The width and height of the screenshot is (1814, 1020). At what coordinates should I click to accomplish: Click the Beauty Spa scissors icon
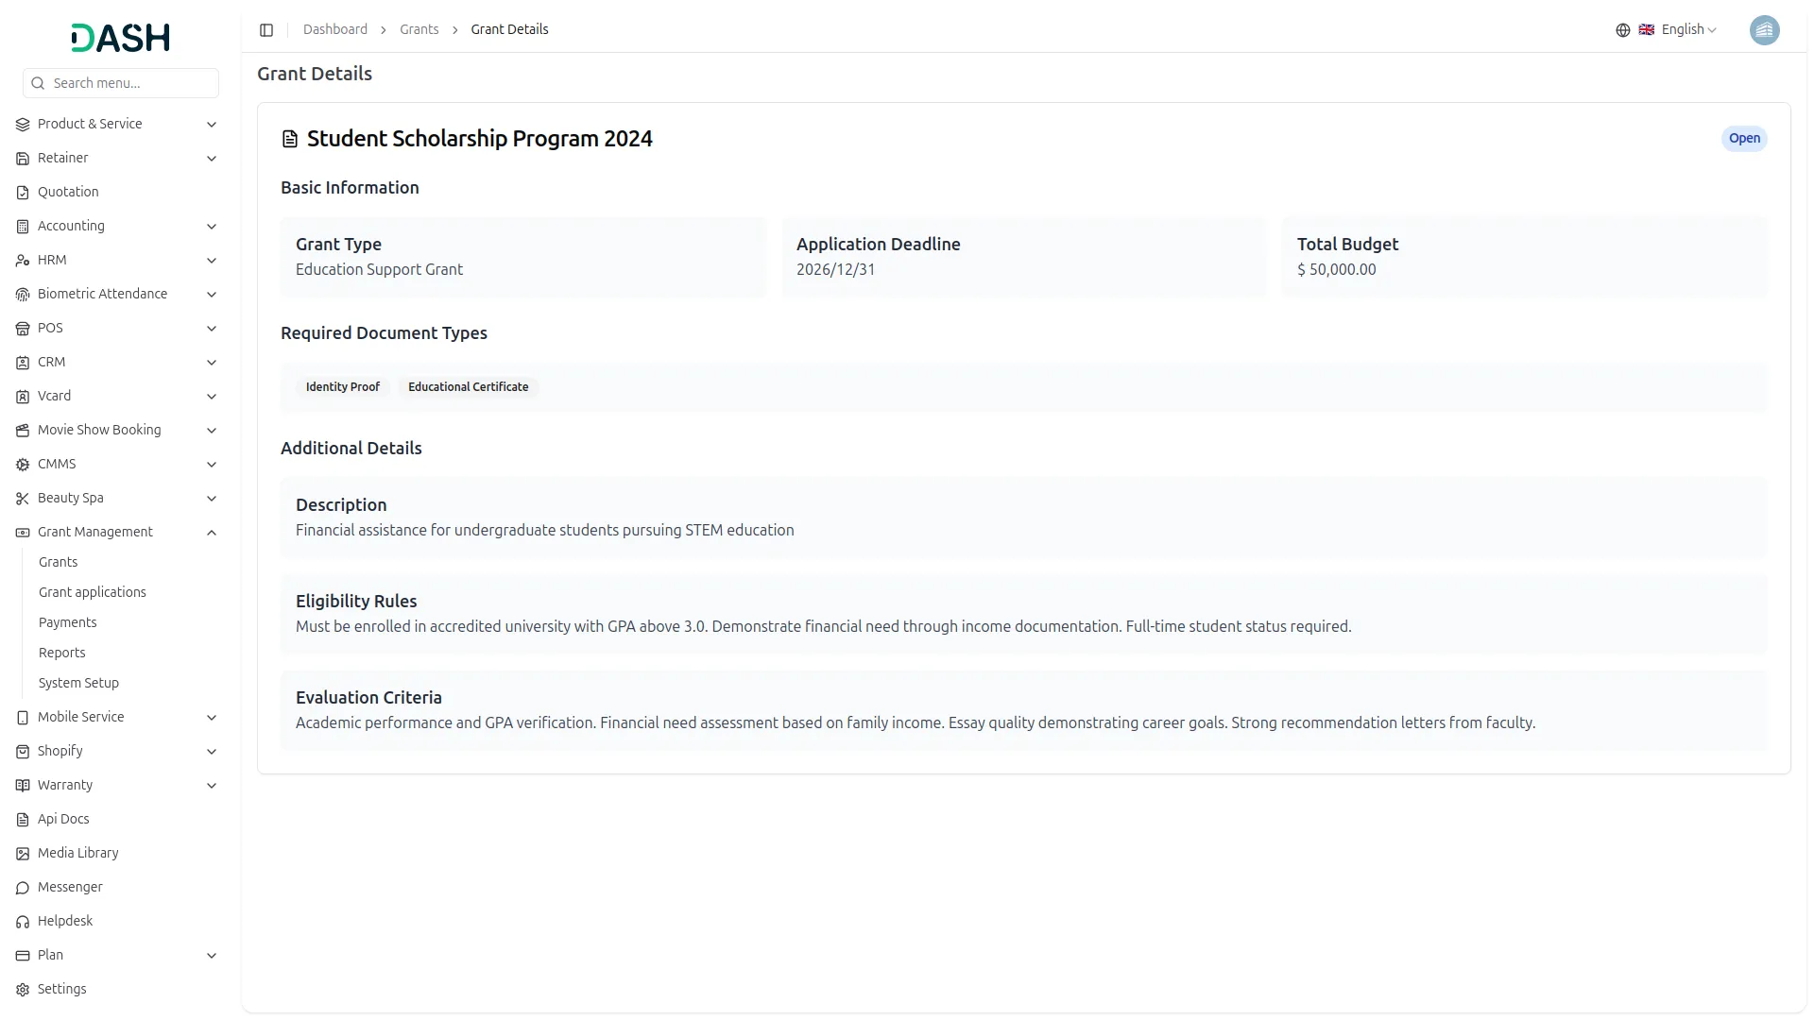coord(23,499)
